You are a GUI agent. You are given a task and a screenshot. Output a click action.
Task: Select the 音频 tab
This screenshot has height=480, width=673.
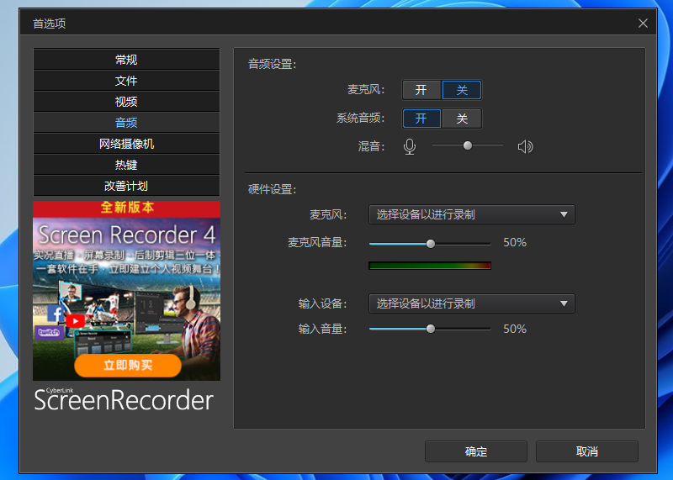tap(127, 123)
